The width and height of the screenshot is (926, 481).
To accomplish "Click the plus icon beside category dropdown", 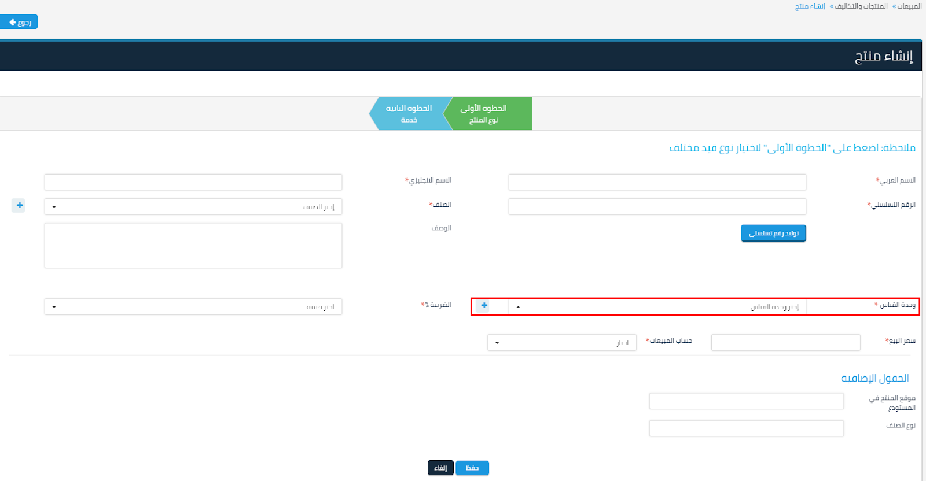I will point(19,205).
